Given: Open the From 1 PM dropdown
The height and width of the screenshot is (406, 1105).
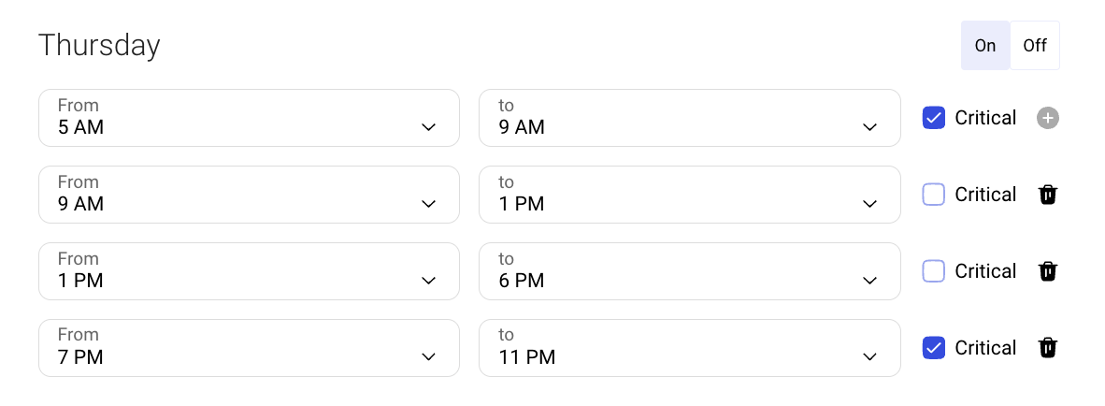Looking at the screenshot, I should (249, 271).
